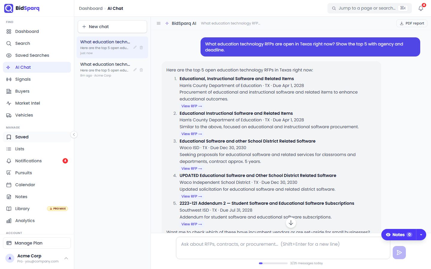Jump to bottom with down arrow button

[x=291, y=223]
